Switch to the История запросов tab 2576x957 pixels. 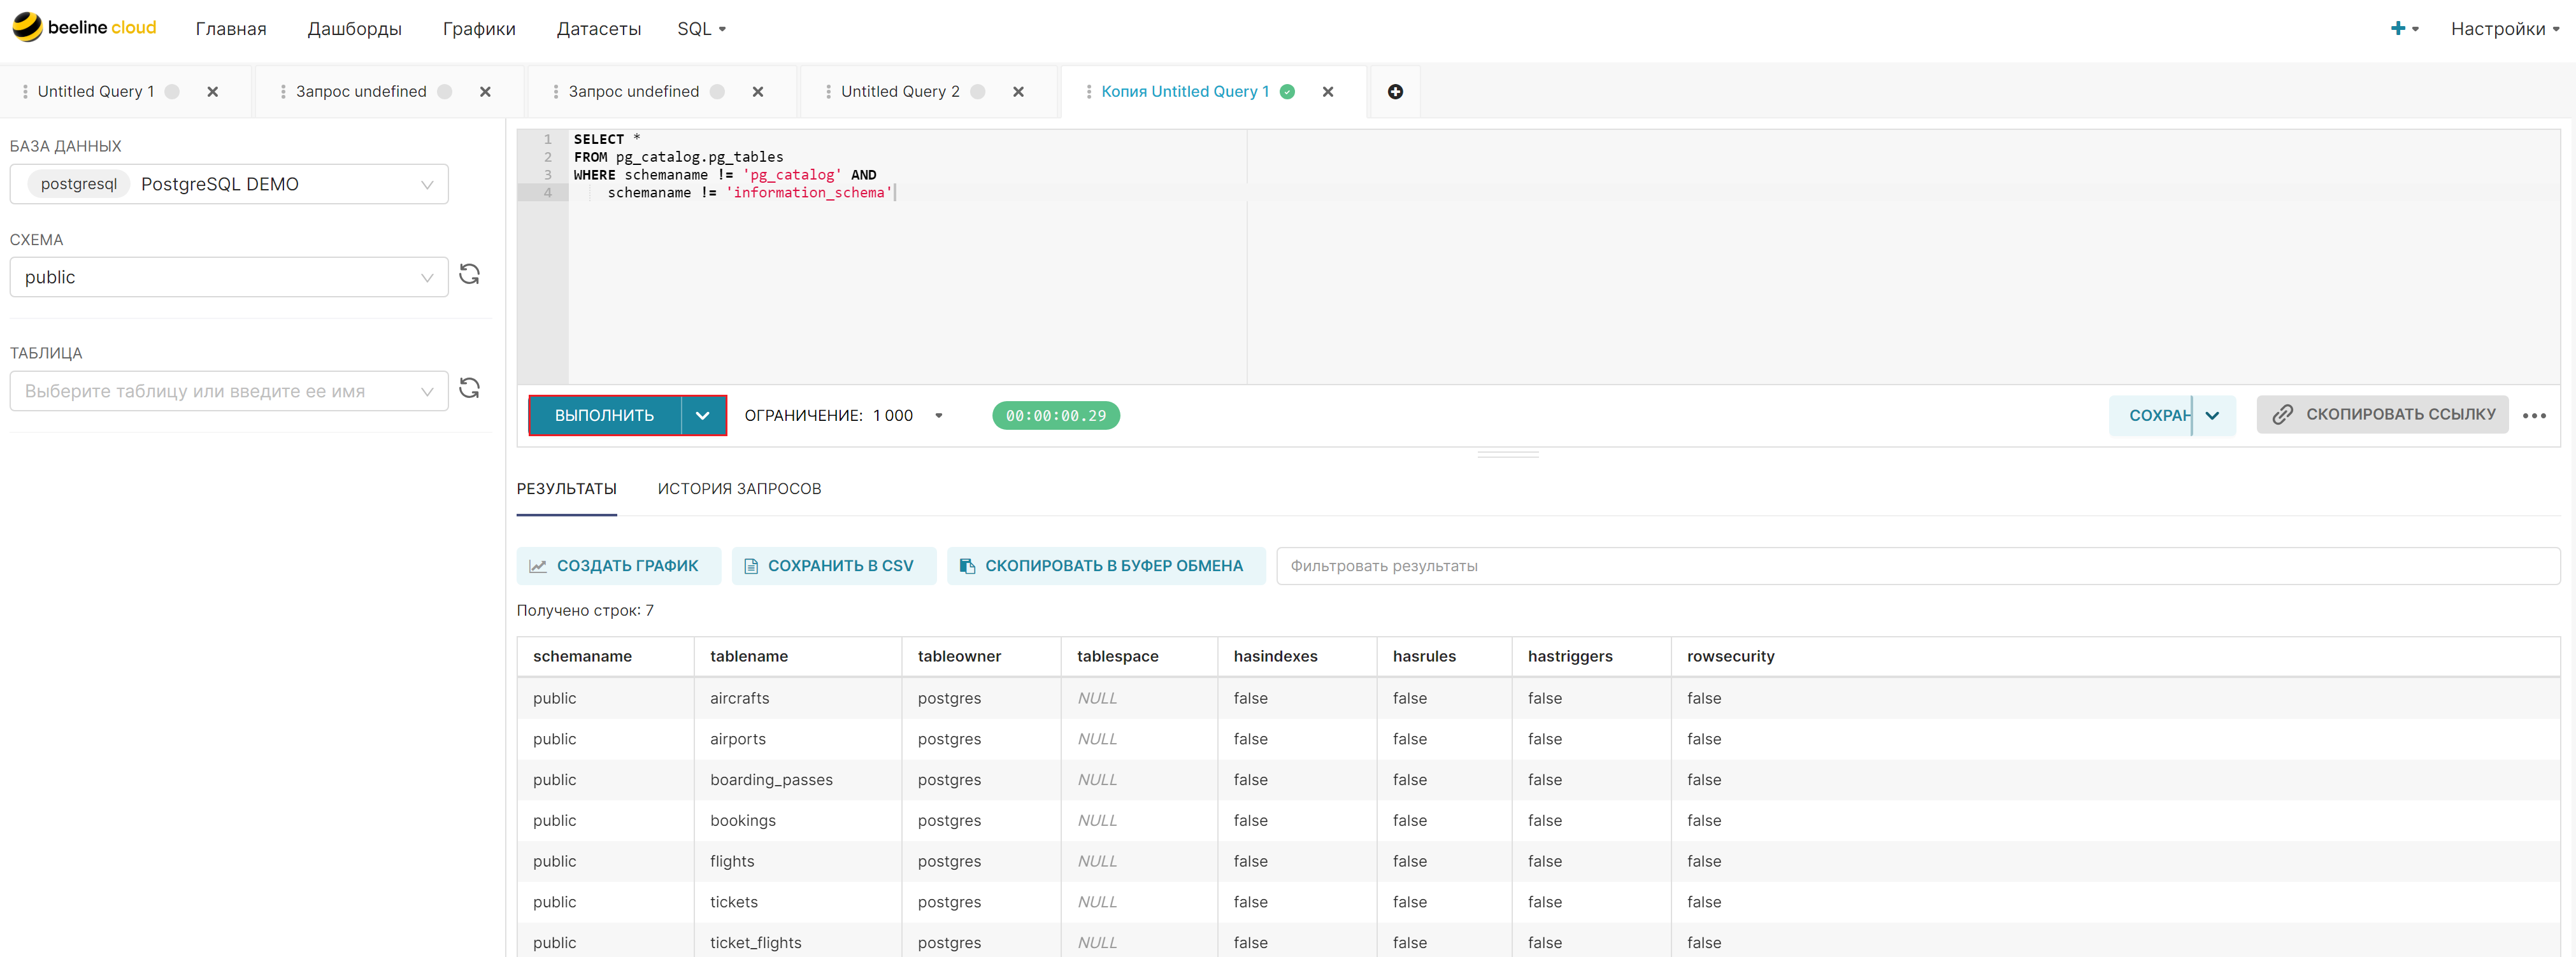tap(739, 489)
